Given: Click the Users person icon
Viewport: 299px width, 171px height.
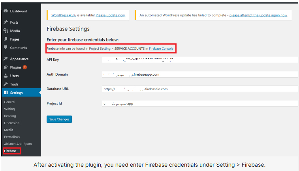Looking at the screenshot, I should 6,76.
